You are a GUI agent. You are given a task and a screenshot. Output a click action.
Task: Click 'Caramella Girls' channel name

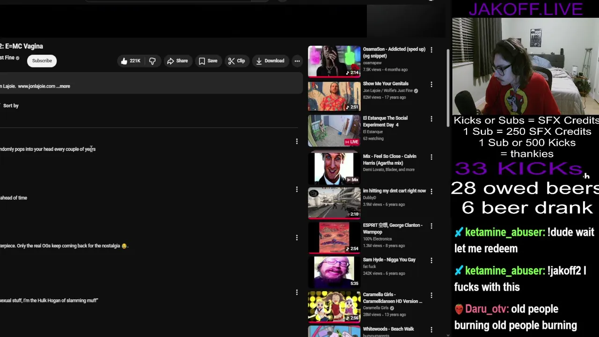(x=376, y=308)
